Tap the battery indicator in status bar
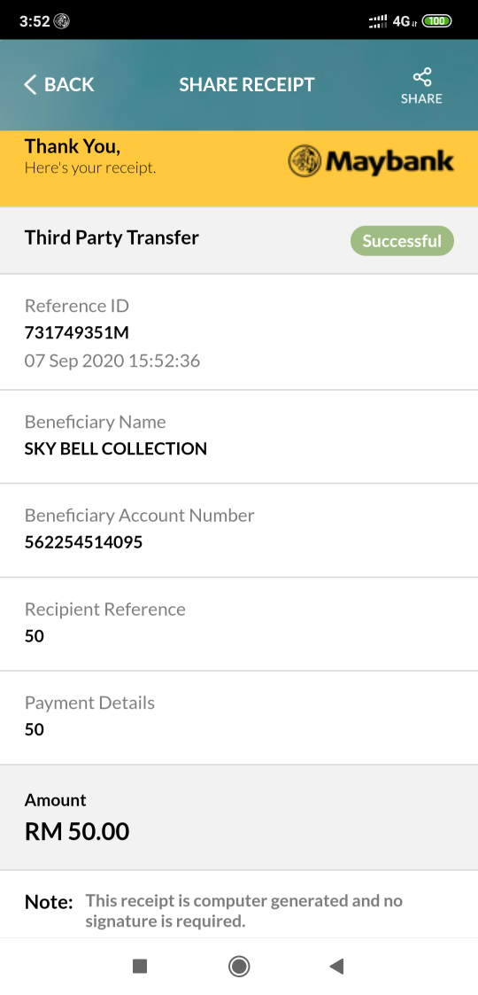 coord(436,21)
